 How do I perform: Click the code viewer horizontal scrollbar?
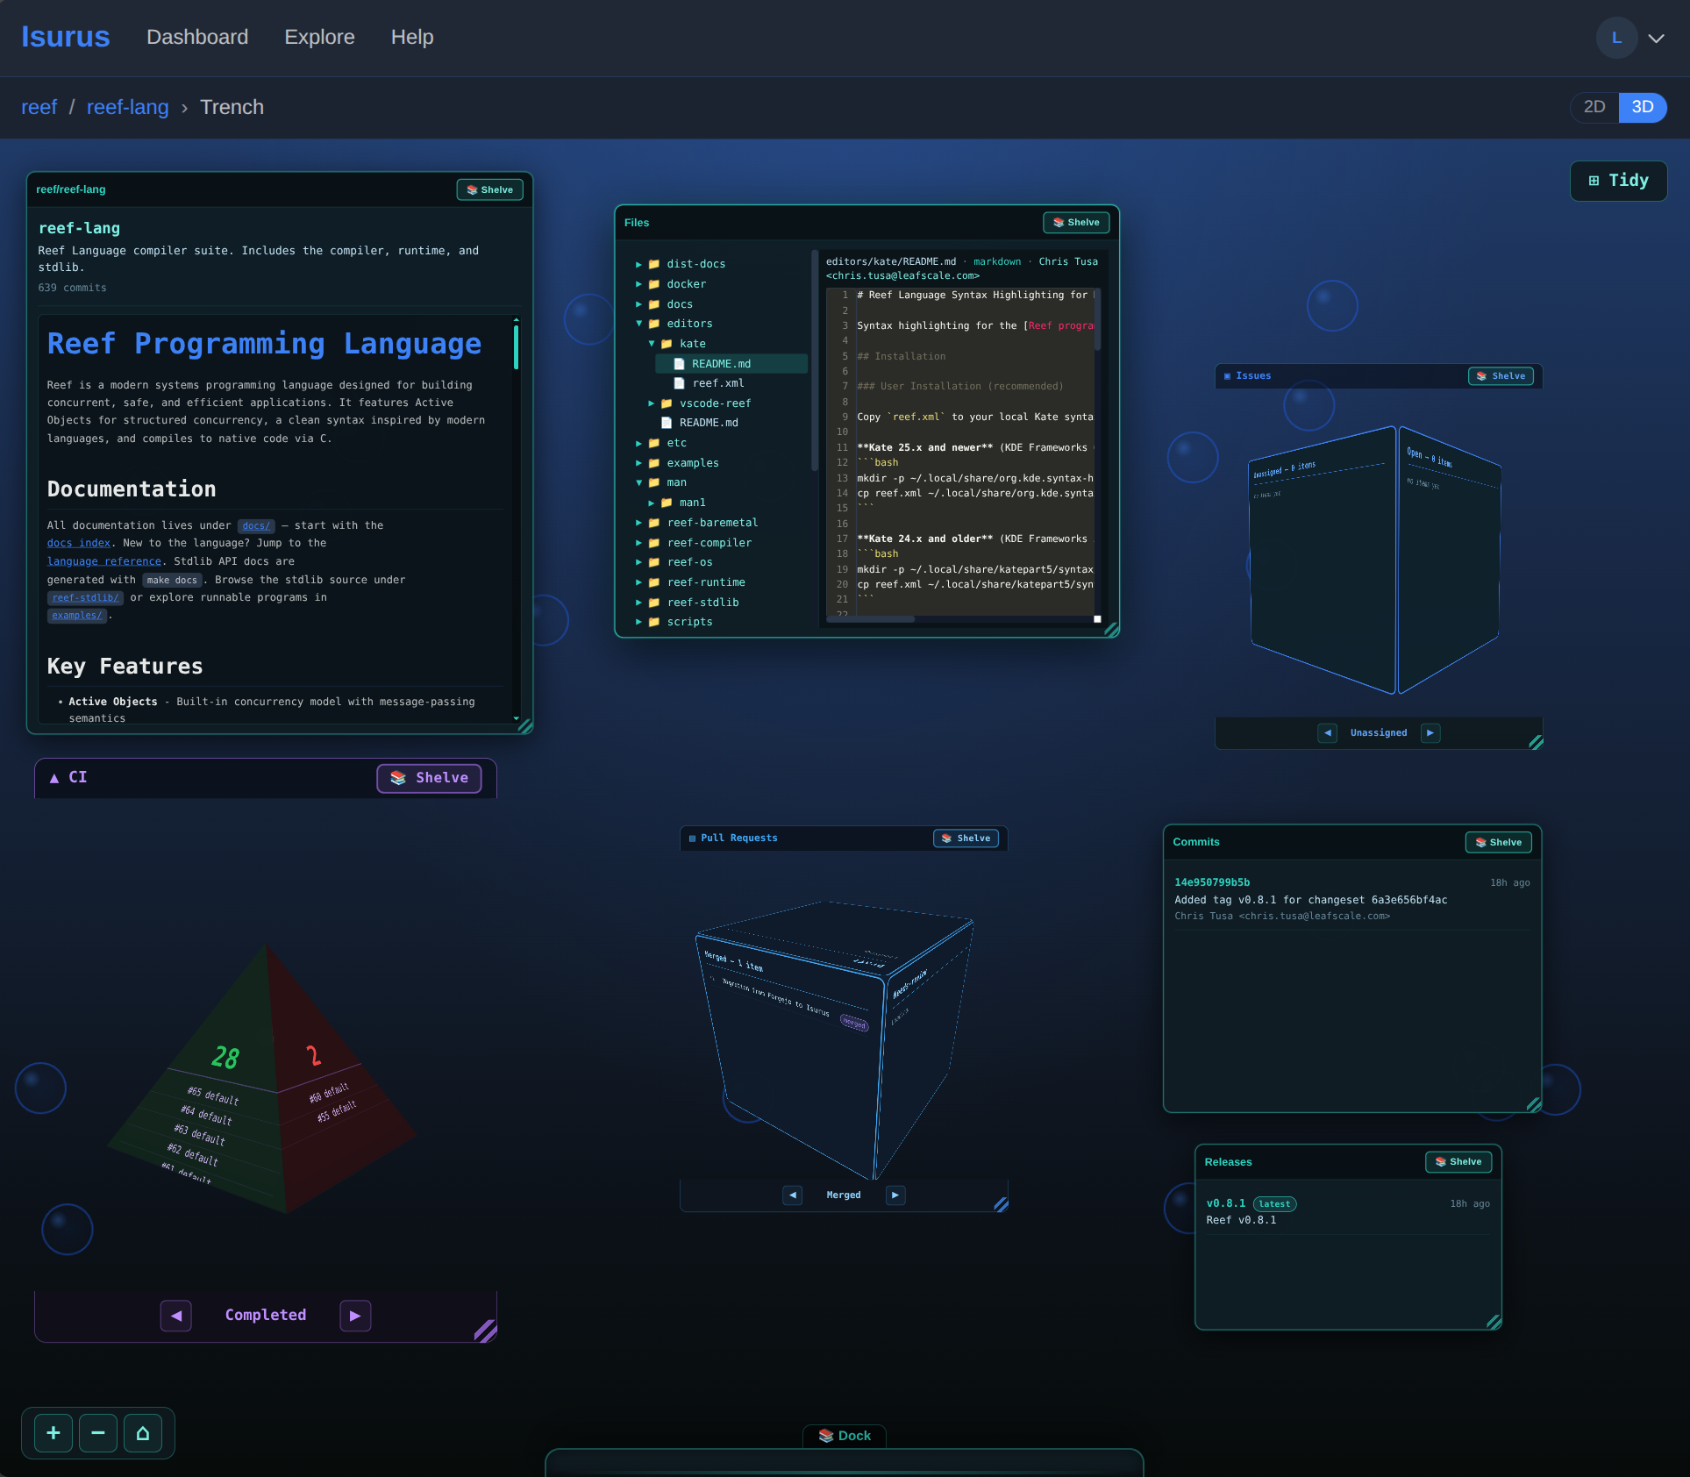870,619
